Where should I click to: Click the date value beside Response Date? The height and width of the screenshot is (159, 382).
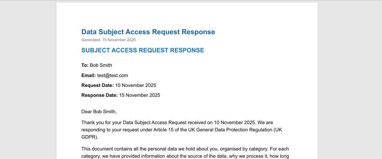[139, 95]
